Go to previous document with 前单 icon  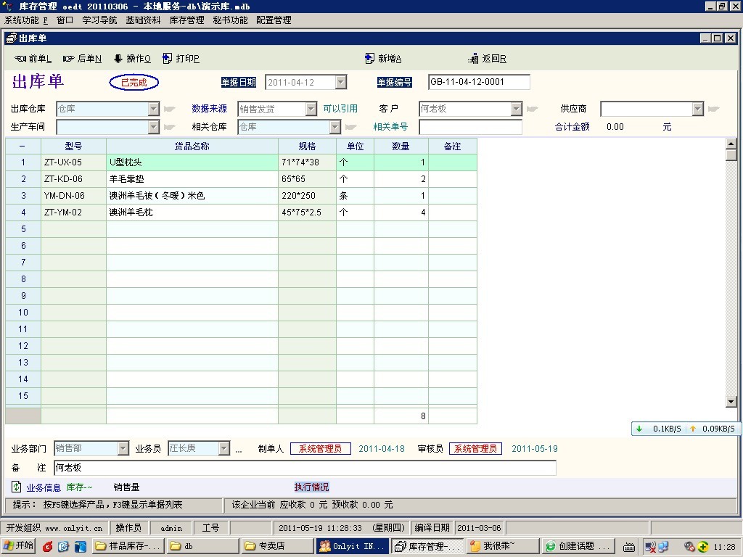coord(20,59)
